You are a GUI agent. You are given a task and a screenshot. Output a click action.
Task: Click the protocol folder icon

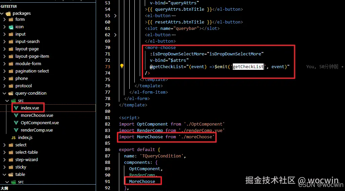[x=11, y=86]
